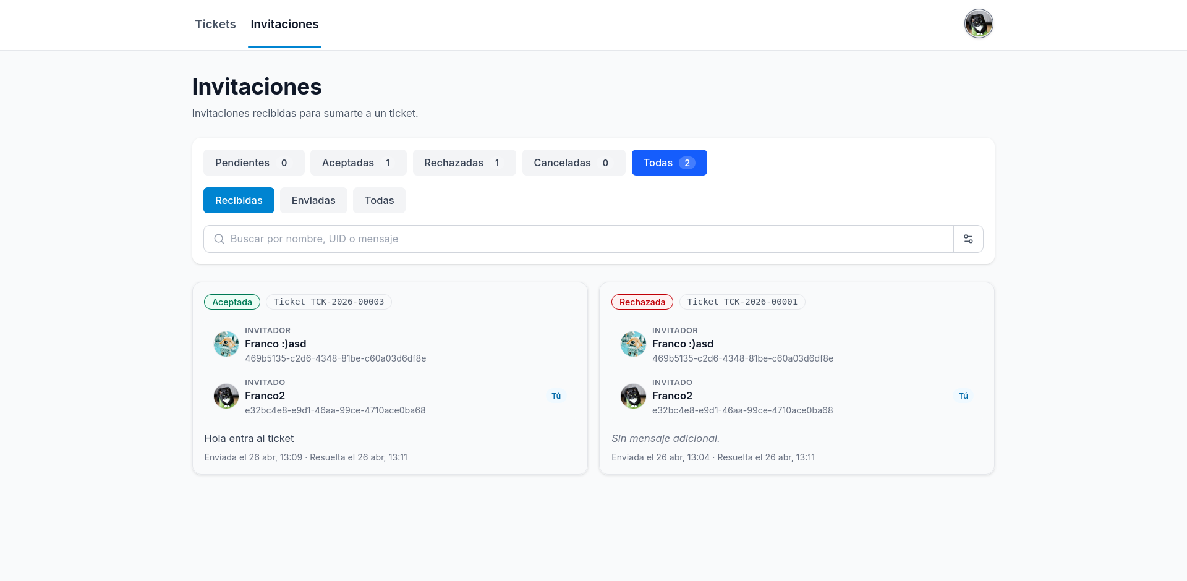1187x581 pixels.
Task: Open the user profile avatar menu
Action: pyautogui.click(x=979, y=23)
